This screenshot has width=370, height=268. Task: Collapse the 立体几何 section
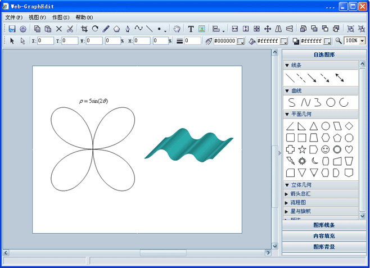(287, 185)
